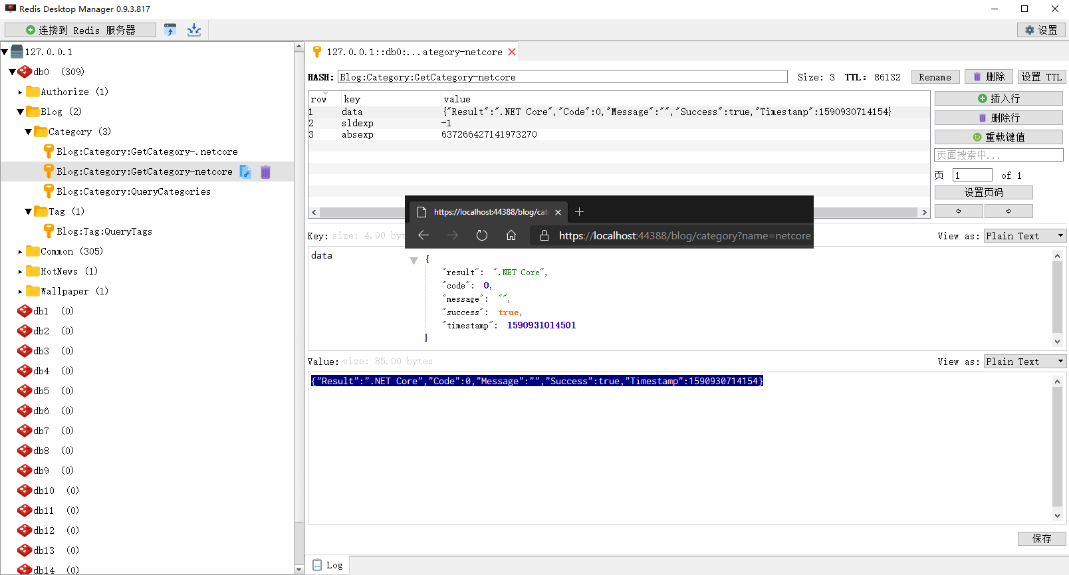1069x575 pixels.
Task: Go to previous page with left arrow
Action: [958, 211]
